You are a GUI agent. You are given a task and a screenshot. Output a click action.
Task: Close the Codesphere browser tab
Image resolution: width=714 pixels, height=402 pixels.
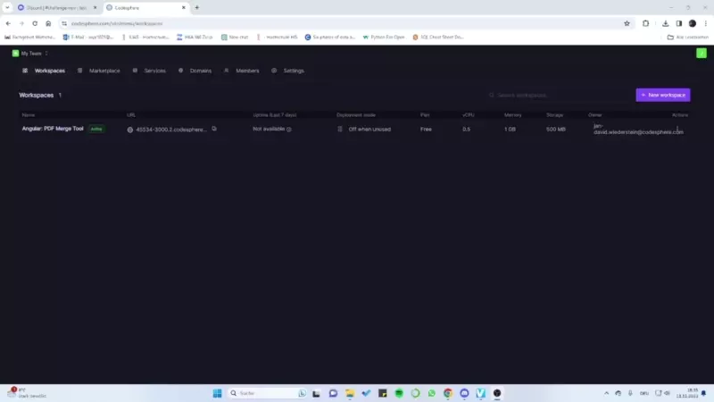tap(184, 8)
